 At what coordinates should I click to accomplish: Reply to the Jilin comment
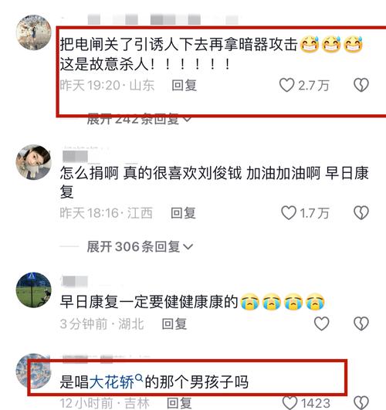coord(179,403)
